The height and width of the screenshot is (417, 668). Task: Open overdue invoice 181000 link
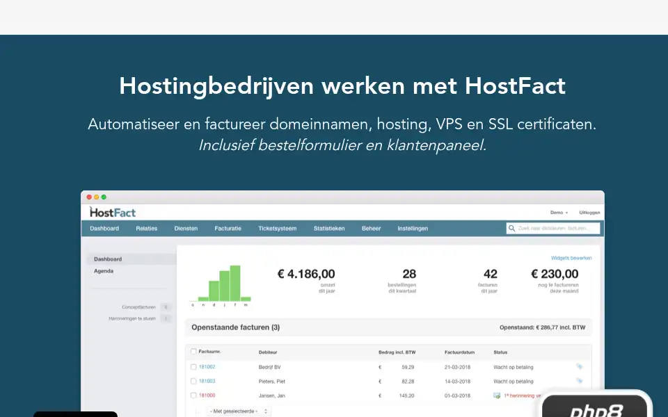(x=207, y=395)
